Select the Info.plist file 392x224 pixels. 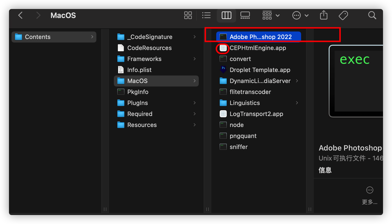156,70
